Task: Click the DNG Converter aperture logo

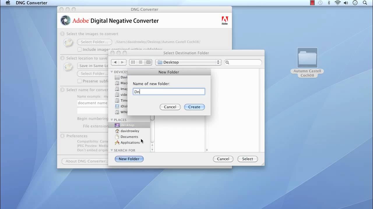Action: 66,20
